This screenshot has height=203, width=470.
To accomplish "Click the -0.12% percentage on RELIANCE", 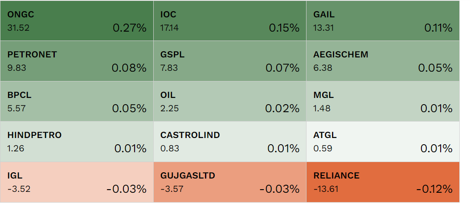I will click(434, 189).
